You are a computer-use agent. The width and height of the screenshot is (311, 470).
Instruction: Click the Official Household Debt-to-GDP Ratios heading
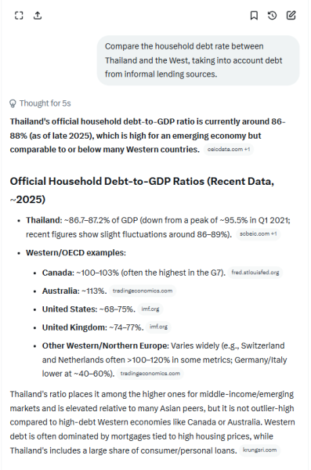click(x=142, y=190)
